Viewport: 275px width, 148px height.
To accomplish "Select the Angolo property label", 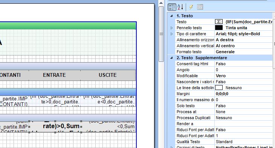I will (183, 70).
